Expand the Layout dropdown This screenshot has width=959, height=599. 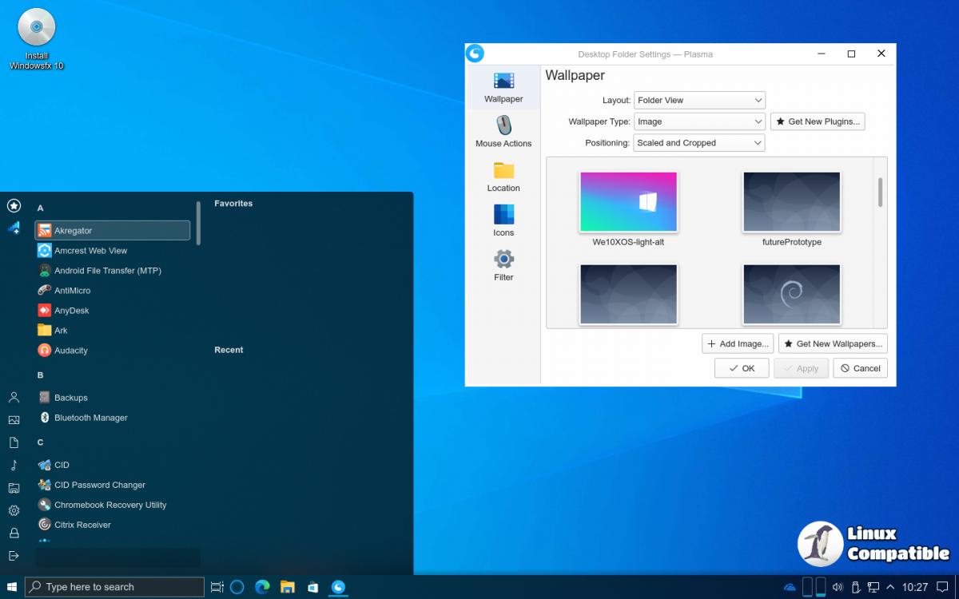[x=699, y=101]
